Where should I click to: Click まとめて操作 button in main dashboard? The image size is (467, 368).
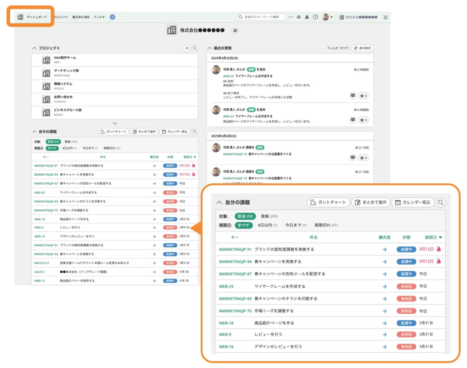click(x=144, y=132)
